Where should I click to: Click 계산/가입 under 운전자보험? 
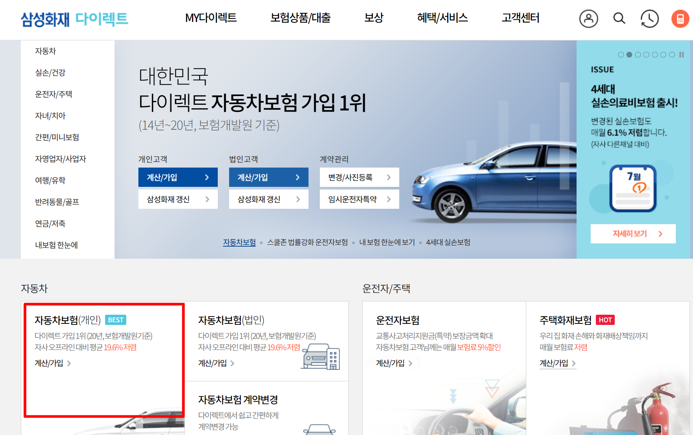(x=394, y=363)
